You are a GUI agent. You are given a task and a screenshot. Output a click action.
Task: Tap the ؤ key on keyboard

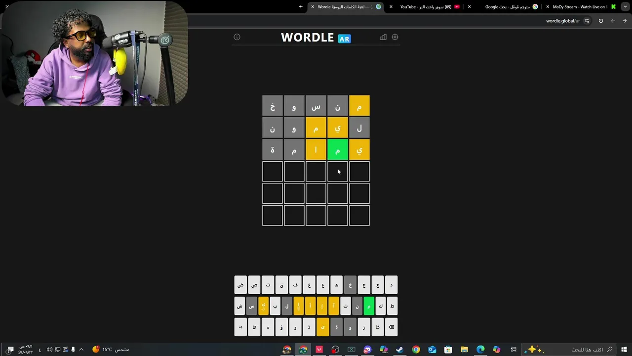click(x=281, y=327)
